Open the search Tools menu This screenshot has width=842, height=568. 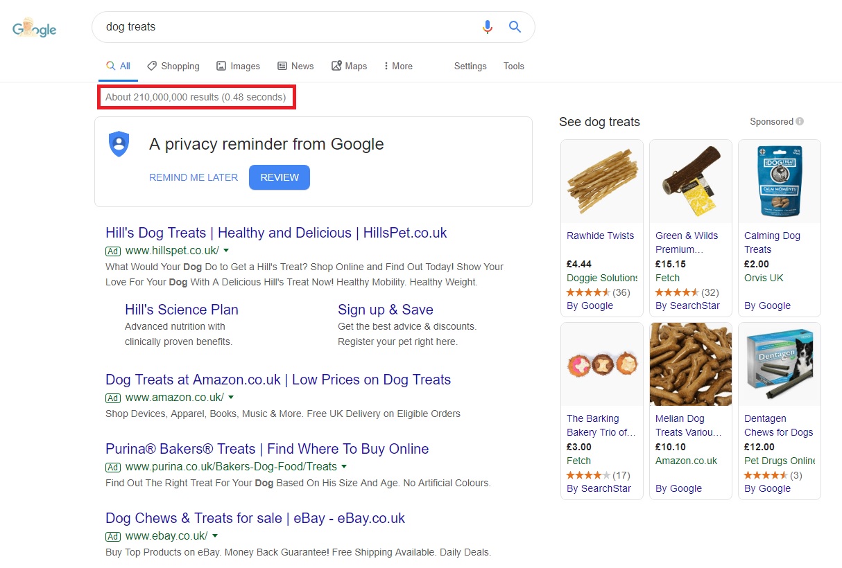tap(514, 66)
